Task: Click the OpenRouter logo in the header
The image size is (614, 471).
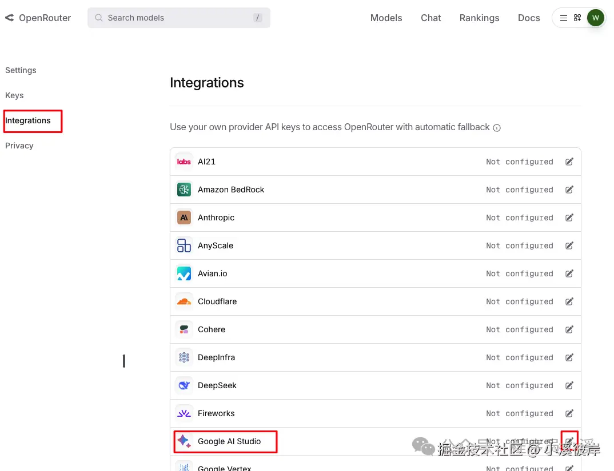Action: [x=38, y=18]
